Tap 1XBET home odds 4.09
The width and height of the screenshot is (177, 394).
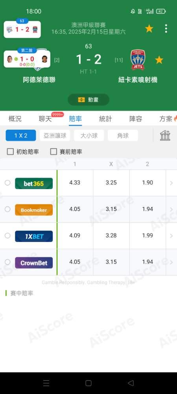pos(75,236)
